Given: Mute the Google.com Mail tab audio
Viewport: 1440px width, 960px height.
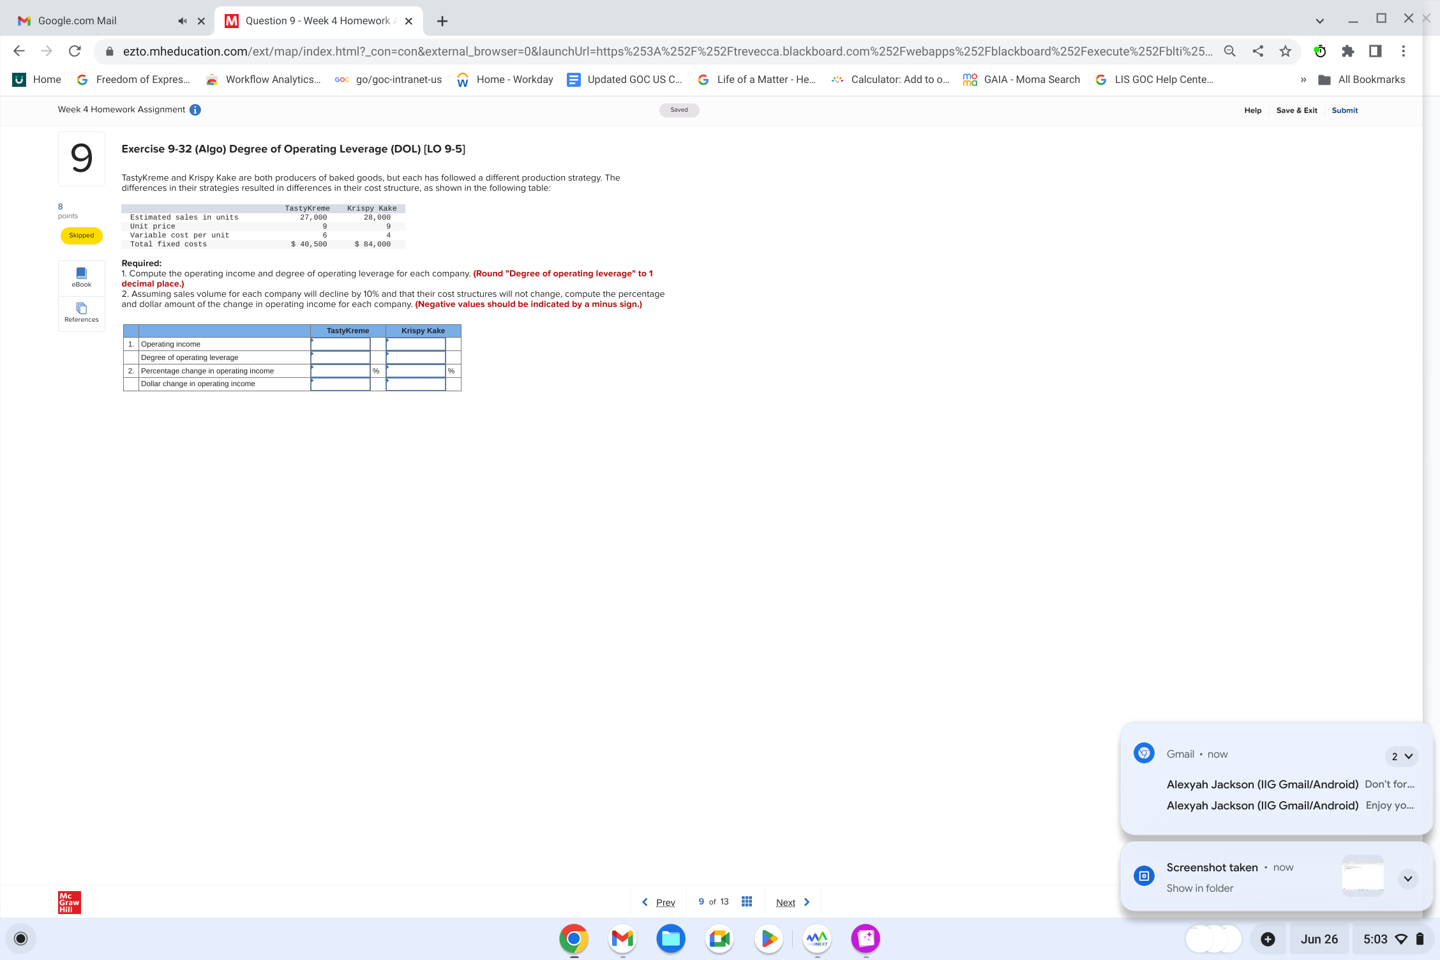Looking at the screenshot, I should pyautogui.click(x=183, y=21).
